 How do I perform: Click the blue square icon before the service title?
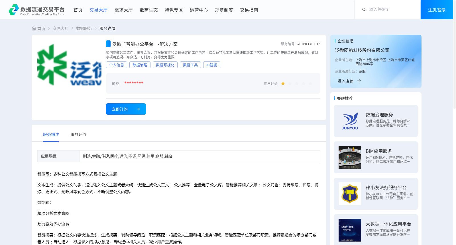pyautogui.click(x=108, y=44)
